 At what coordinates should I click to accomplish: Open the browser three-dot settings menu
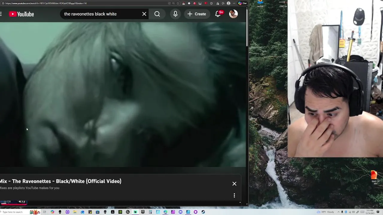pyautogui.click(x=234, y=3)
